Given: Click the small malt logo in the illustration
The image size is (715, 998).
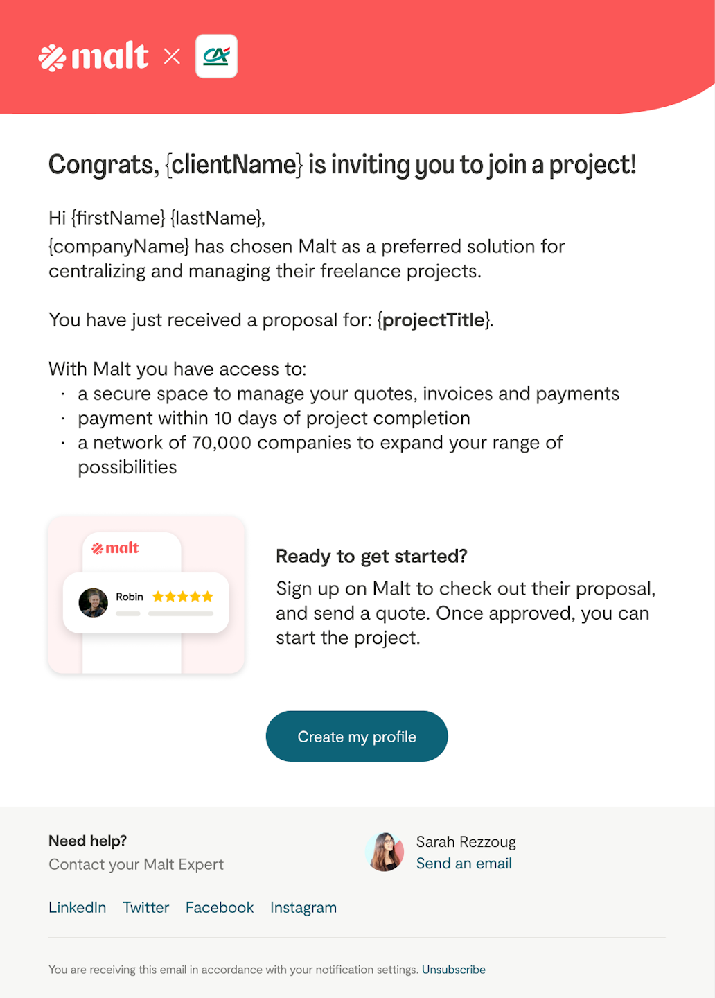Looking at the screenshot, I should pyautogui.click(x=116, y=548).
